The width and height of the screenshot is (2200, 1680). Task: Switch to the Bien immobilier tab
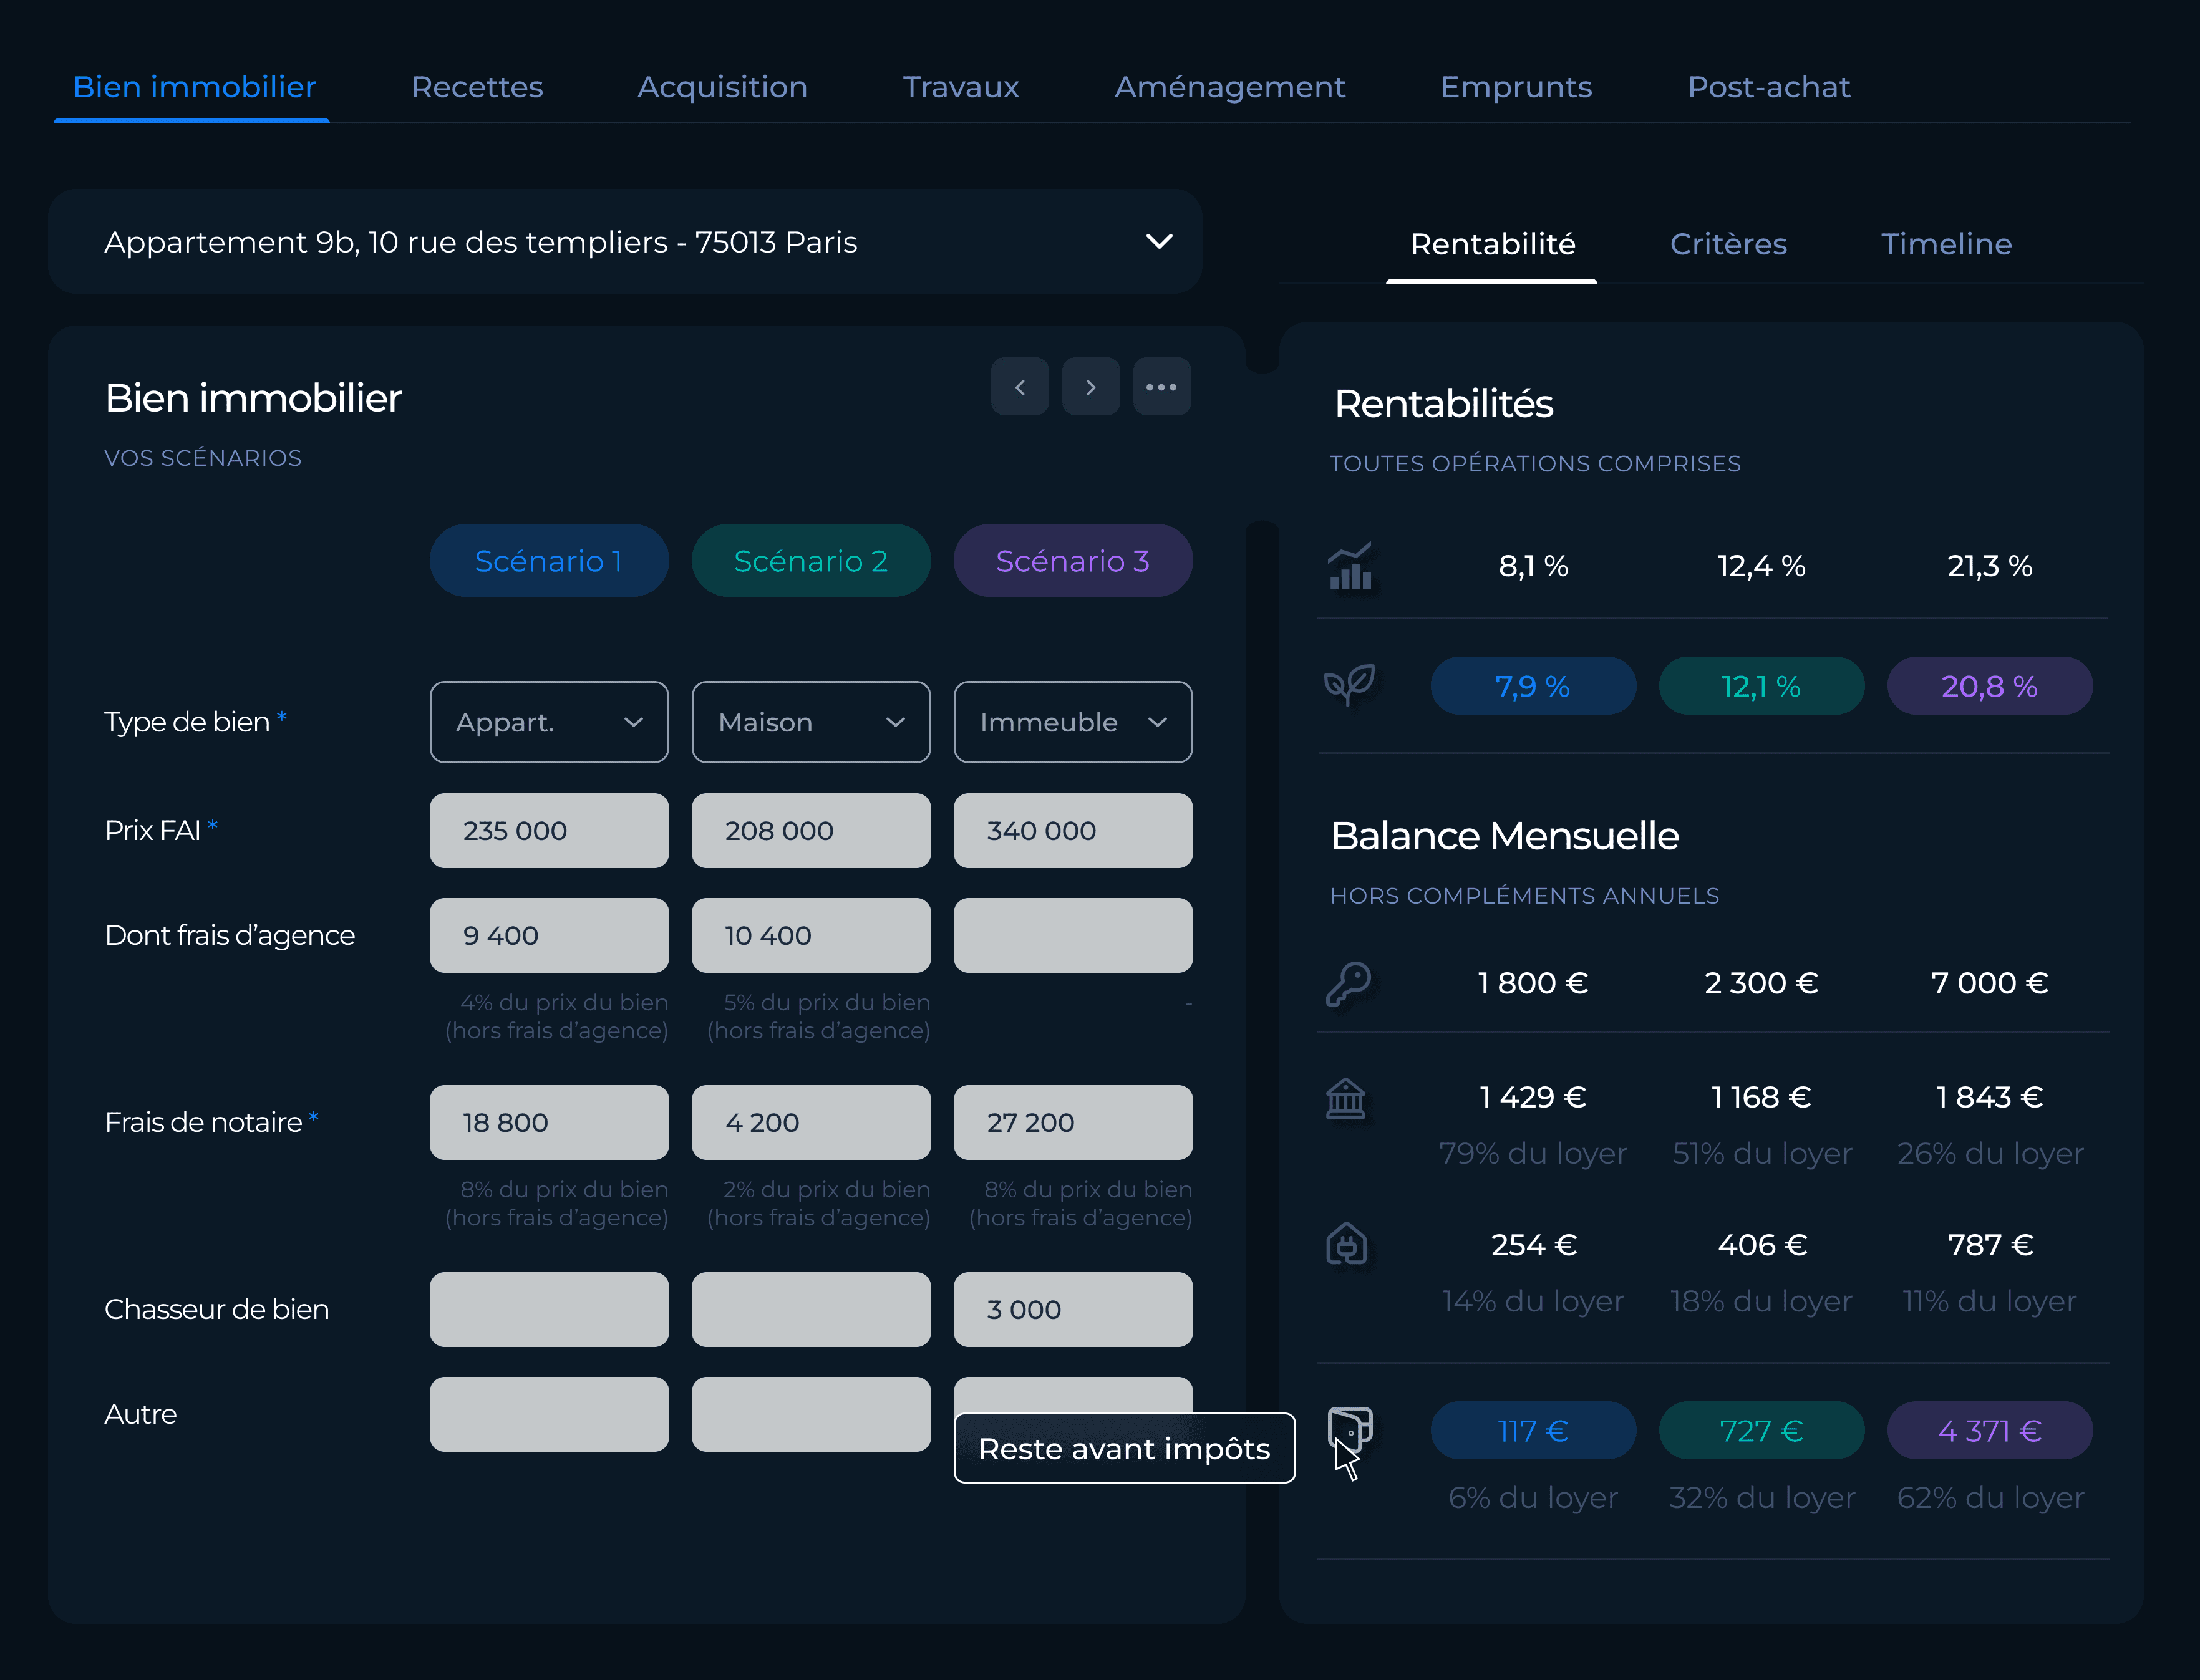194,87
